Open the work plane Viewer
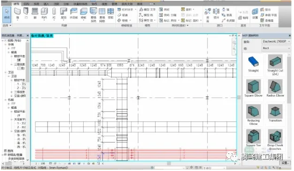 coord(267,21)
